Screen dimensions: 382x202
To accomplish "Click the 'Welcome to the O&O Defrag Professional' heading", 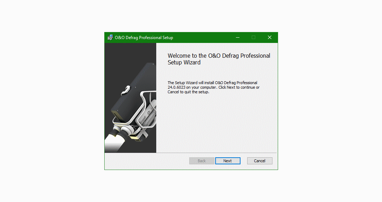I will click(x=219, y=56).
